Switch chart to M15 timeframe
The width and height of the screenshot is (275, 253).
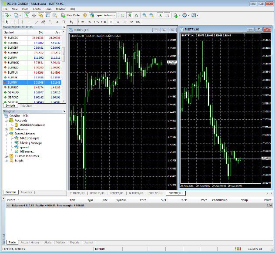click(x=96, y=22)
